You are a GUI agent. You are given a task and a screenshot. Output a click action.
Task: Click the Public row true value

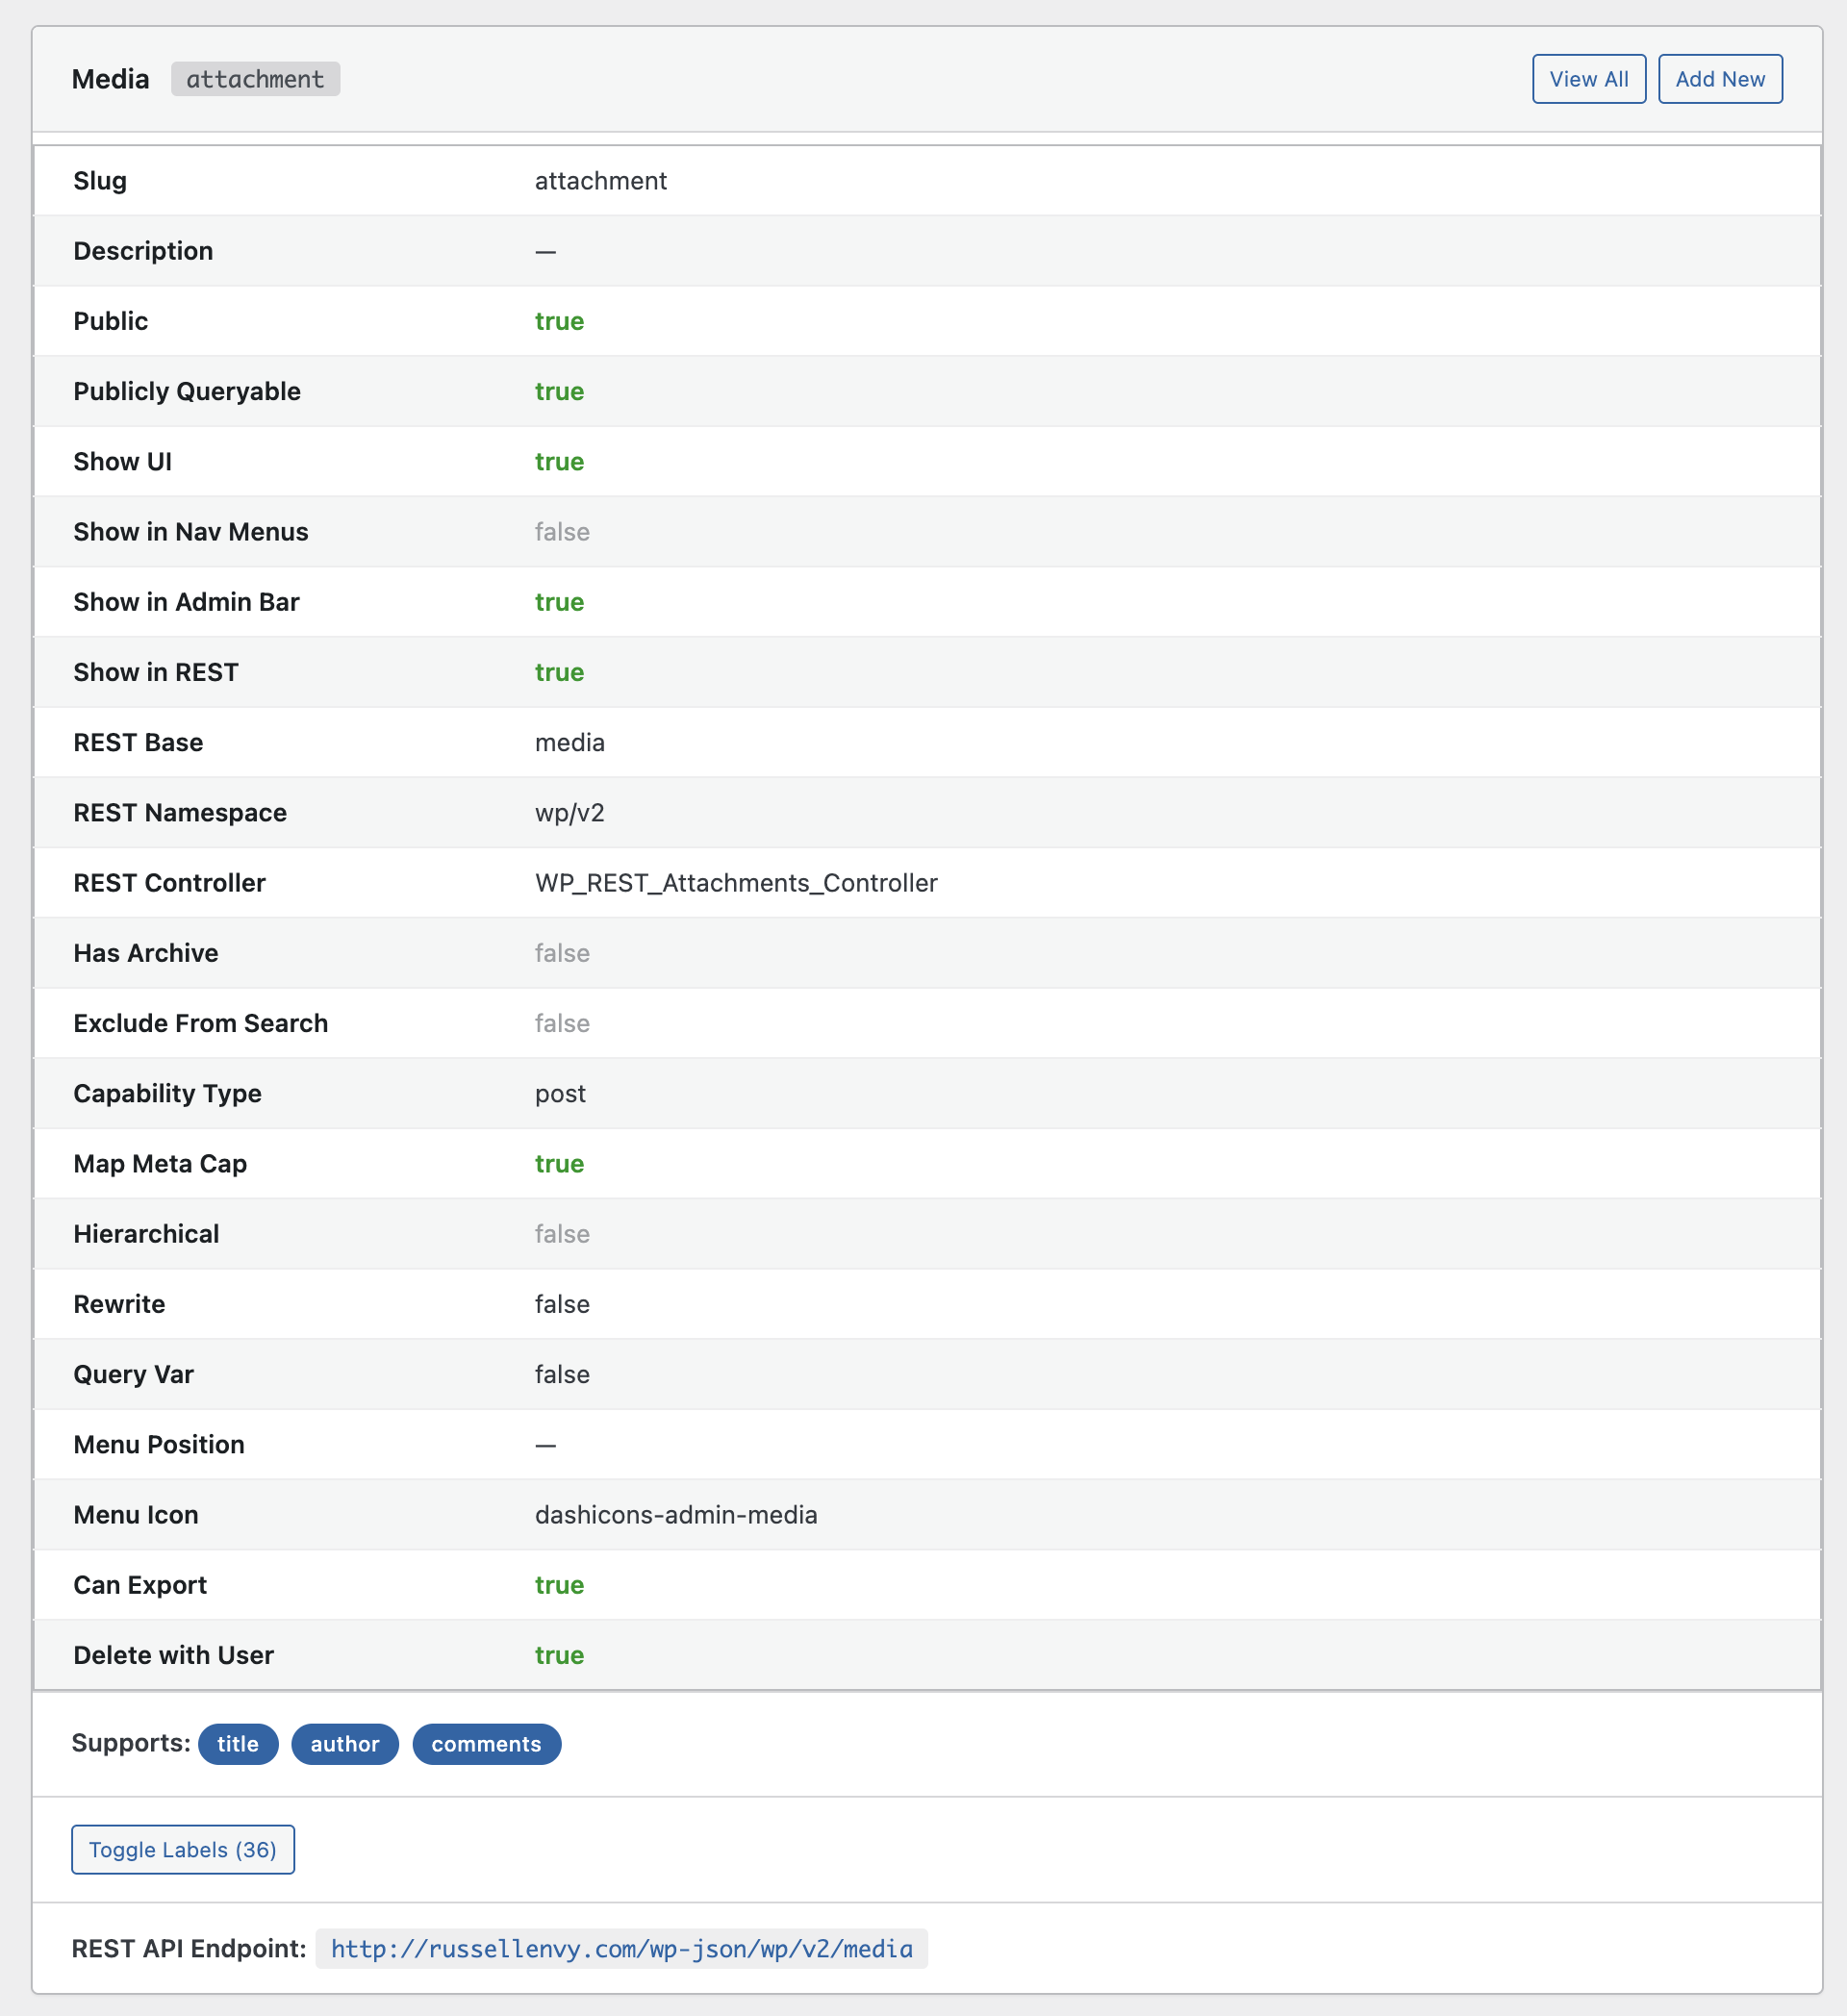pos(559,321)
